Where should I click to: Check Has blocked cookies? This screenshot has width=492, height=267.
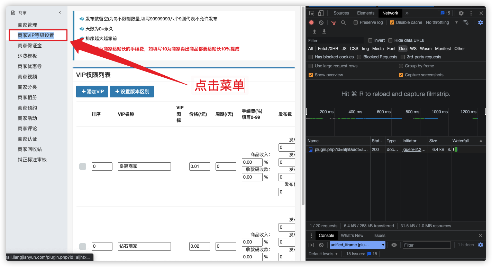click(311, 57)
